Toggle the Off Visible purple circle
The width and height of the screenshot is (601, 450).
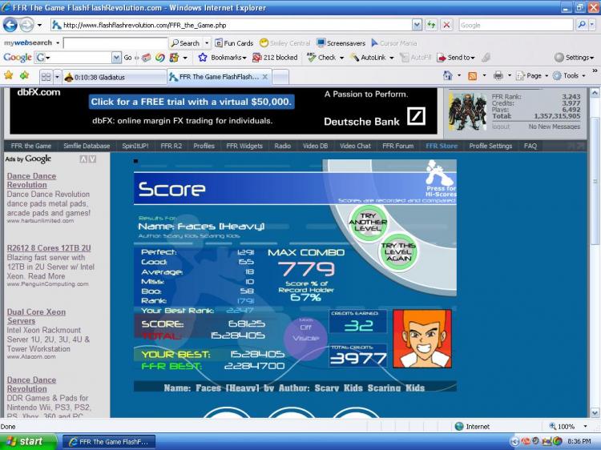(305, 337)
